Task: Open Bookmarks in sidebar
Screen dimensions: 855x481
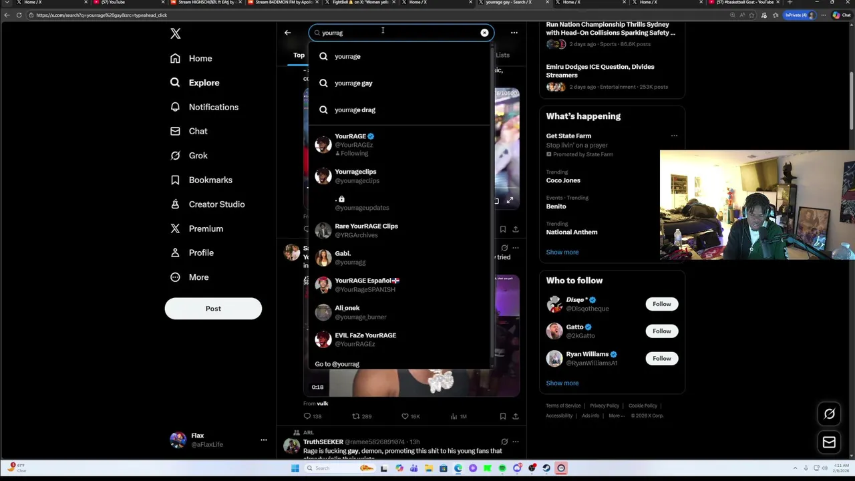Action: [x=201, y=180]
